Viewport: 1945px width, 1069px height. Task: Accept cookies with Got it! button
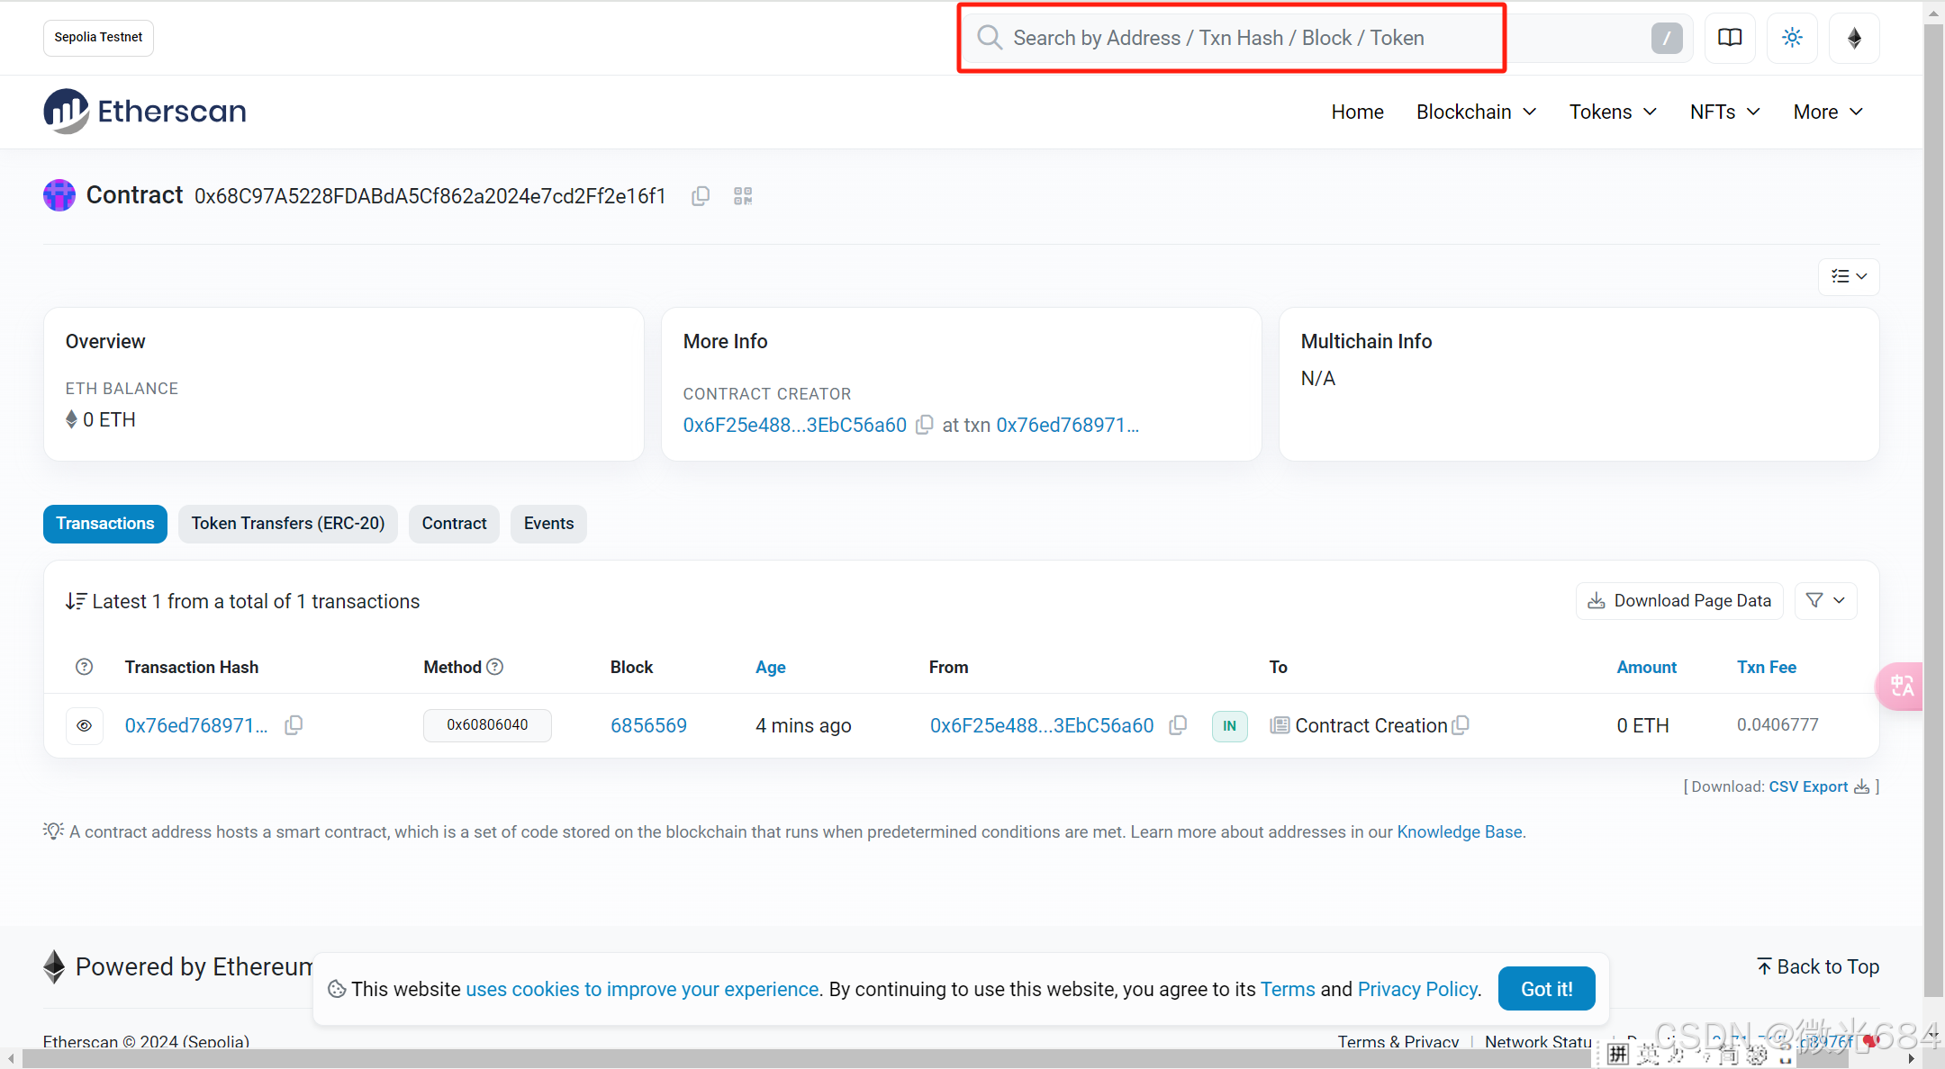click(1546, 989)
